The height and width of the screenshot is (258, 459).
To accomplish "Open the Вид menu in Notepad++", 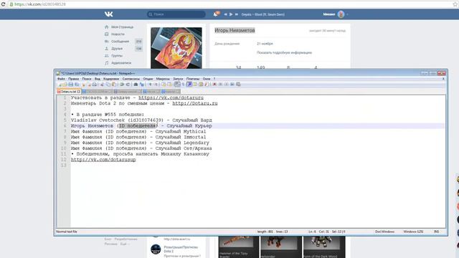I will 98,79.
